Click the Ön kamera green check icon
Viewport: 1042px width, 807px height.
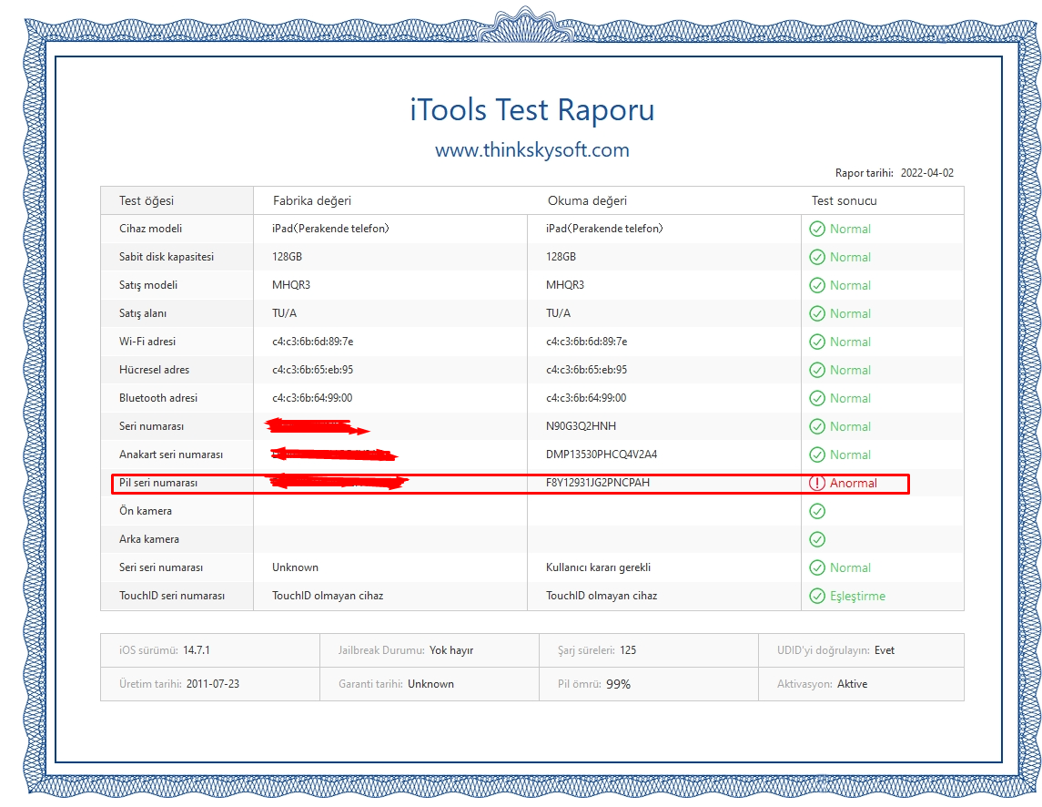tap(816, 511)
